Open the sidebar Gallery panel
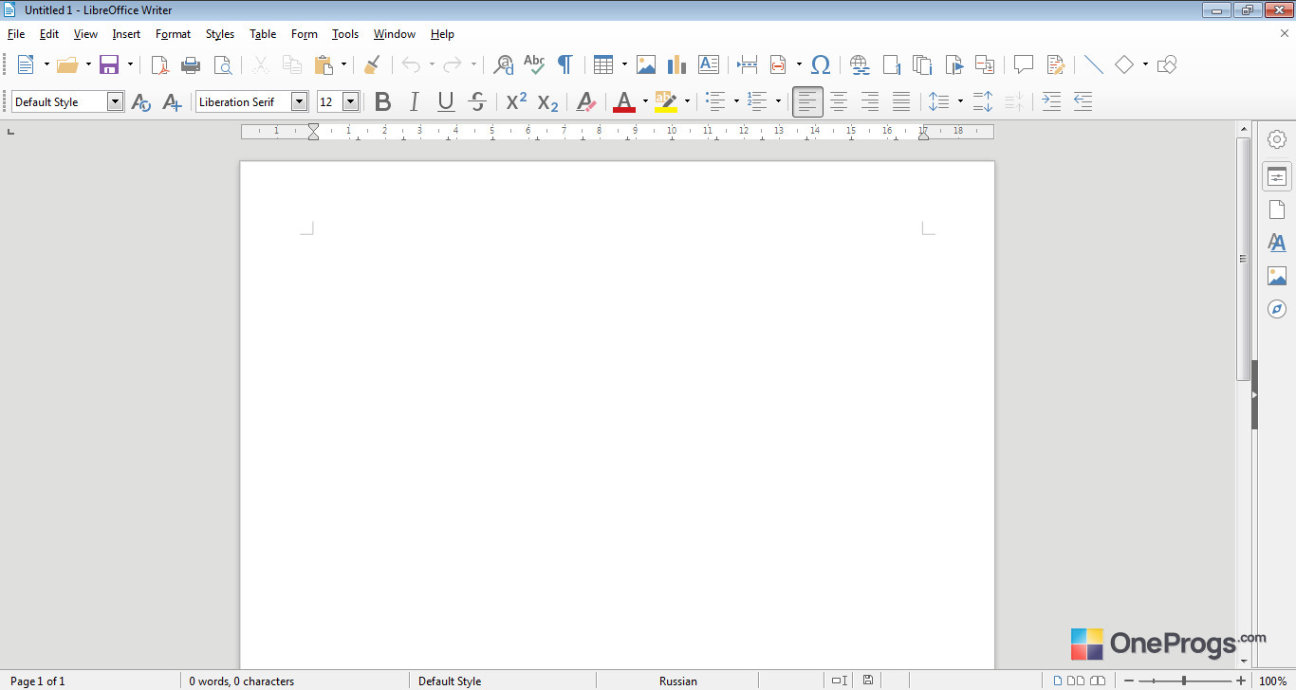 pos(1277,276)
